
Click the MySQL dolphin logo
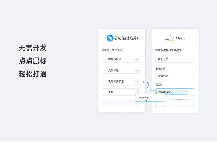pyautogui.click(x=169, y=38)
